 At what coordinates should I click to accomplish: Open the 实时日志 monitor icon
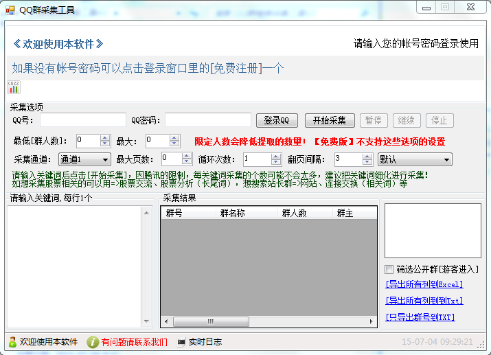pyautogui.click(x=181, y=341)
